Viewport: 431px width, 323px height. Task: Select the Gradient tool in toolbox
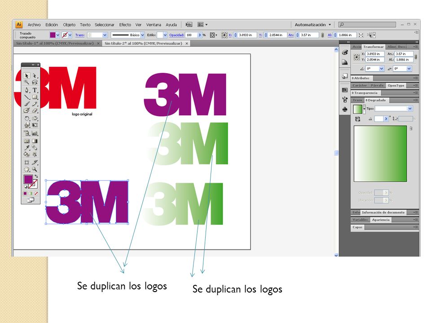pos(35,141)
